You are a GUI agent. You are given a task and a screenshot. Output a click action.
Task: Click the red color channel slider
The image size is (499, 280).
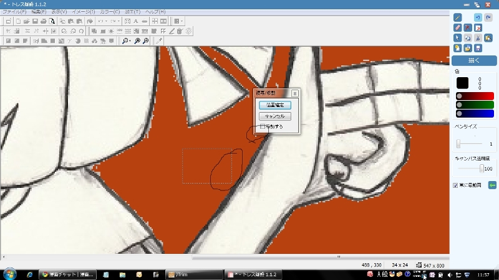point(475,96)
